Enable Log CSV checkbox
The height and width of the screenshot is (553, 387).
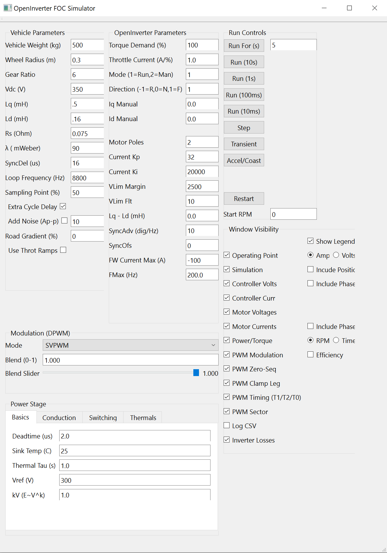[x=227, y=425]
